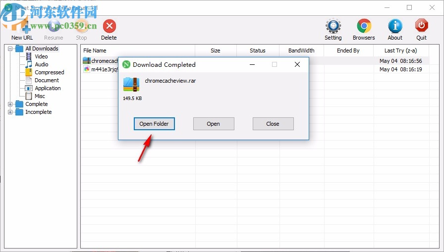Expand the Complete tree node

[x=10, y=104]
